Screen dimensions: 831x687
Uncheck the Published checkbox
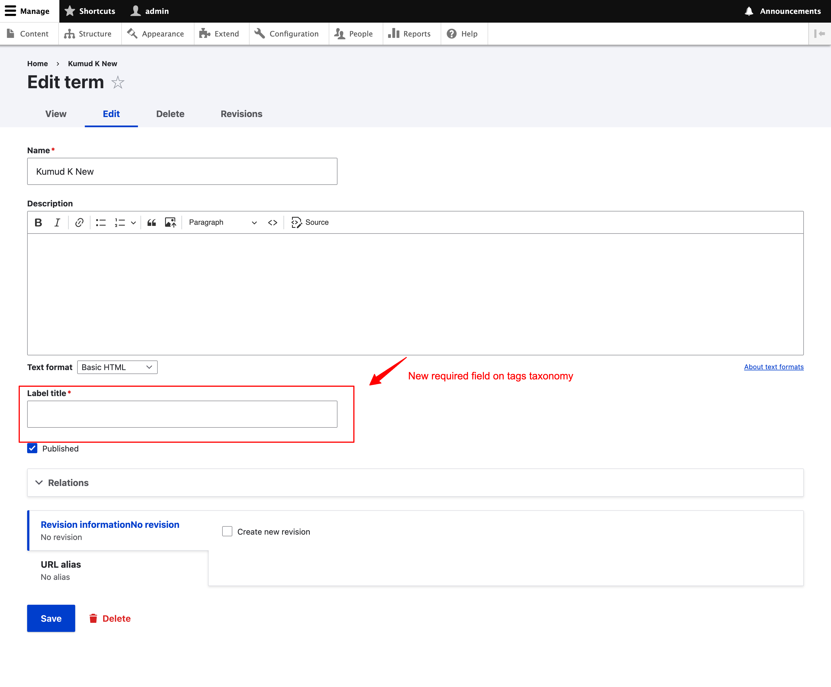point(33,448)
